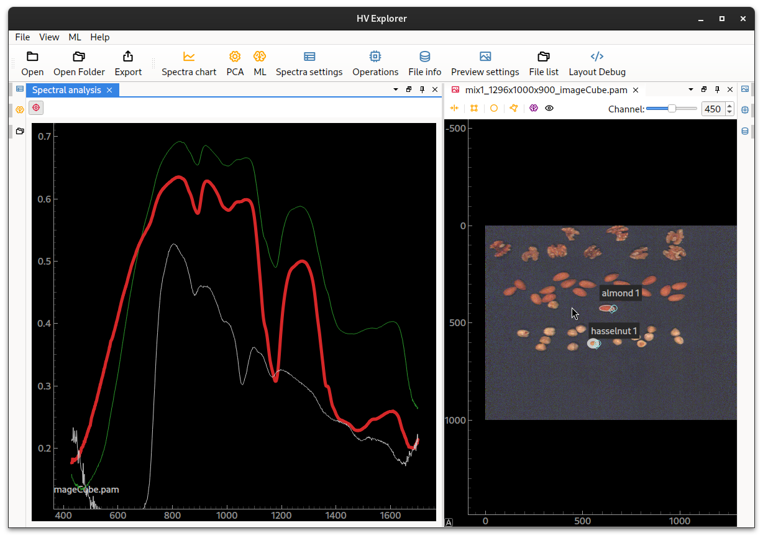Click the Open Folder toolbar button

[79, 64]
